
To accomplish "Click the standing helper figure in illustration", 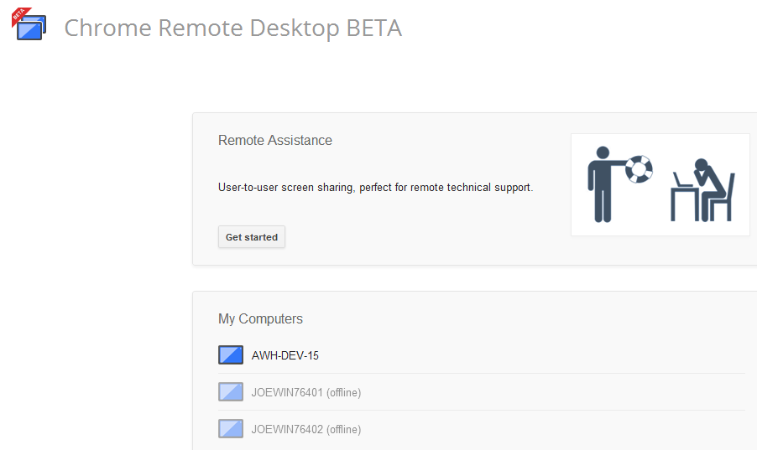I will click(x=601, y=184).
